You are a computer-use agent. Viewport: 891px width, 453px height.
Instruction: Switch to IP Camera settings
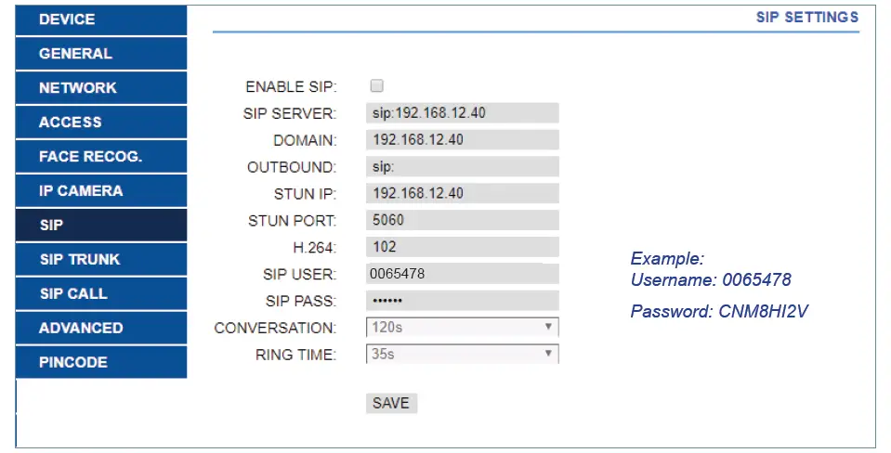click(100, 191)
